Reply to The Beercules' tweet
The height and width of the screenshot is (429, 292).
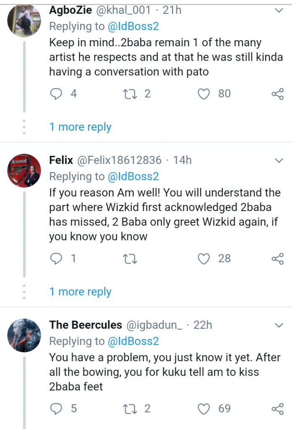tap(56, 408)
